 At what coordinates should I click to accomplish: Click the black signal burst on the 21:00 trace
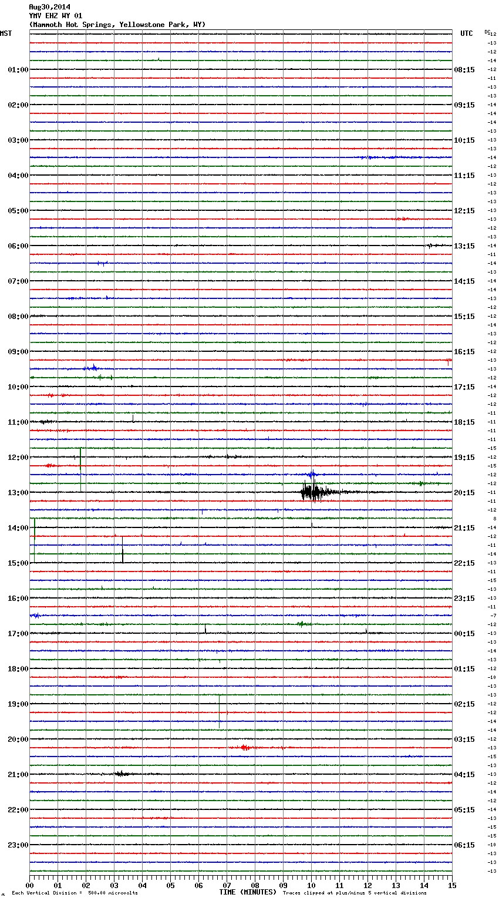(122, 774)
